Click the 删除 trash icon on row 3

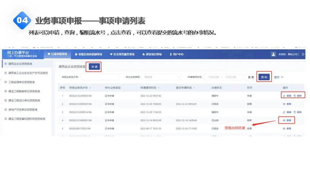pyautogui.click(x=295, y=112)
